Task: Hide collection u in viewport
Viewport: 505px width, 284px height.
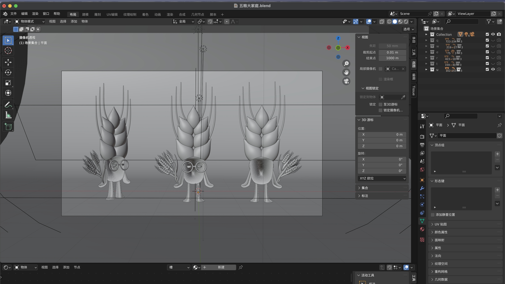Action: (493, 69)
